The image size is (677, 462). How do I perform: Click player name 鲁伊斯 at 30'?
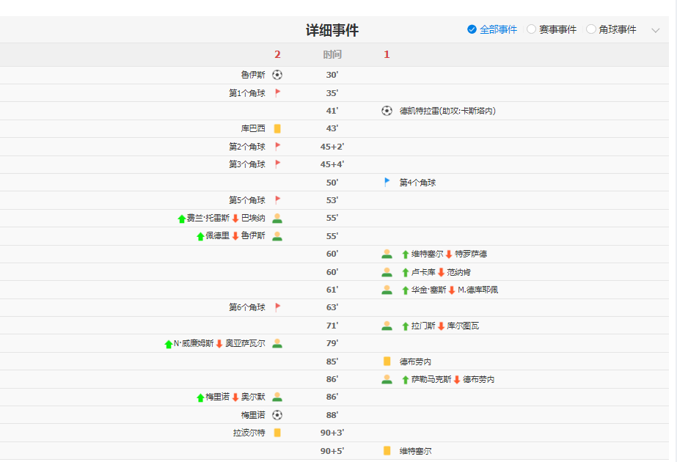pos(253,75)
